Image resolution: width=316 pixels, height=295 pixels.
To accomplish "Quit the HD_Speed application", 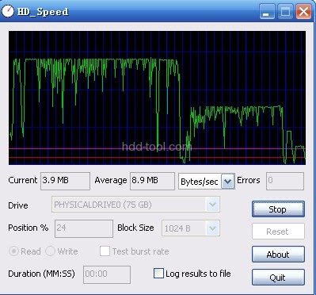I will [x=278, y=278].
